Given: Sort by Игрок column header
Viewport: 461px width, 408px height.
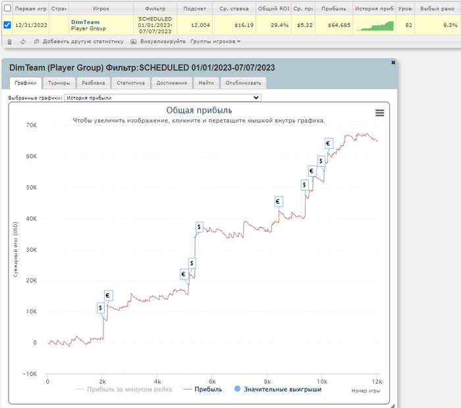Looking at the screenshot, I should pos(101,9).
